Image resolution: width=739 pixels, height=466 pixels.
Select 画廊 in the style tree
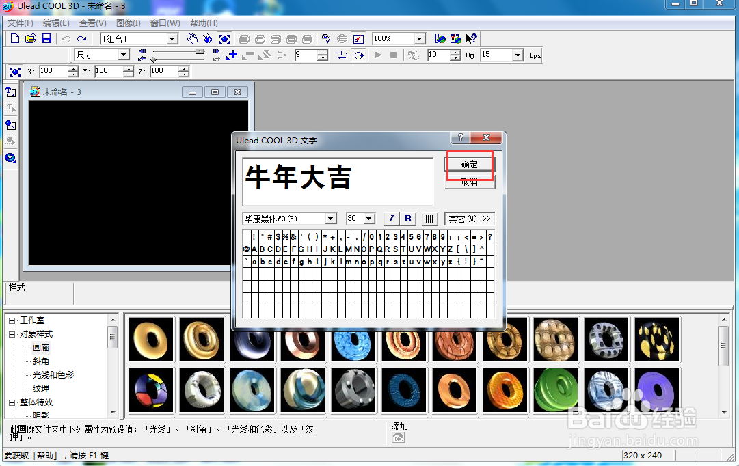pos(40,348)
